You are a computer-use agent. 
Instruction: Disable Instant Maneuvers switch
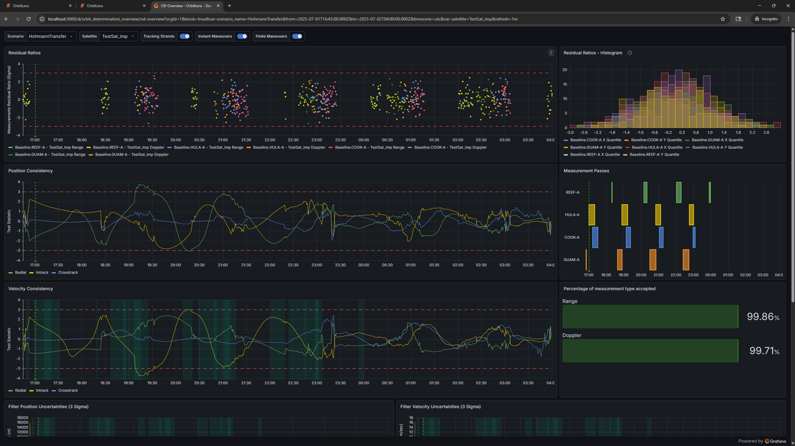pyautogui.click(x=242, y=36)
